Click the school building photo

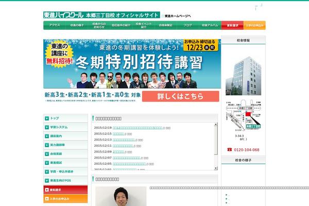click(x=244, y=76)
